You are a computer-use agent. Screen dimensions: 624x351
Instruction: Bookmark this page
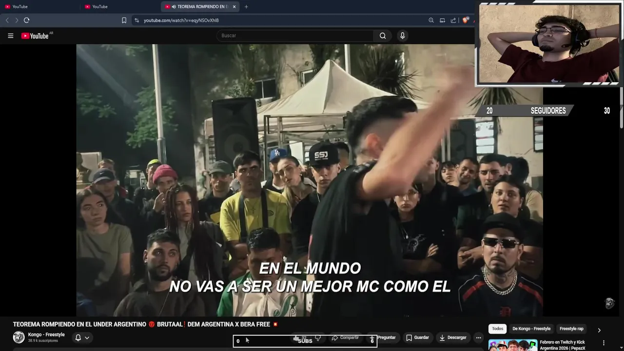click(124, 20)
